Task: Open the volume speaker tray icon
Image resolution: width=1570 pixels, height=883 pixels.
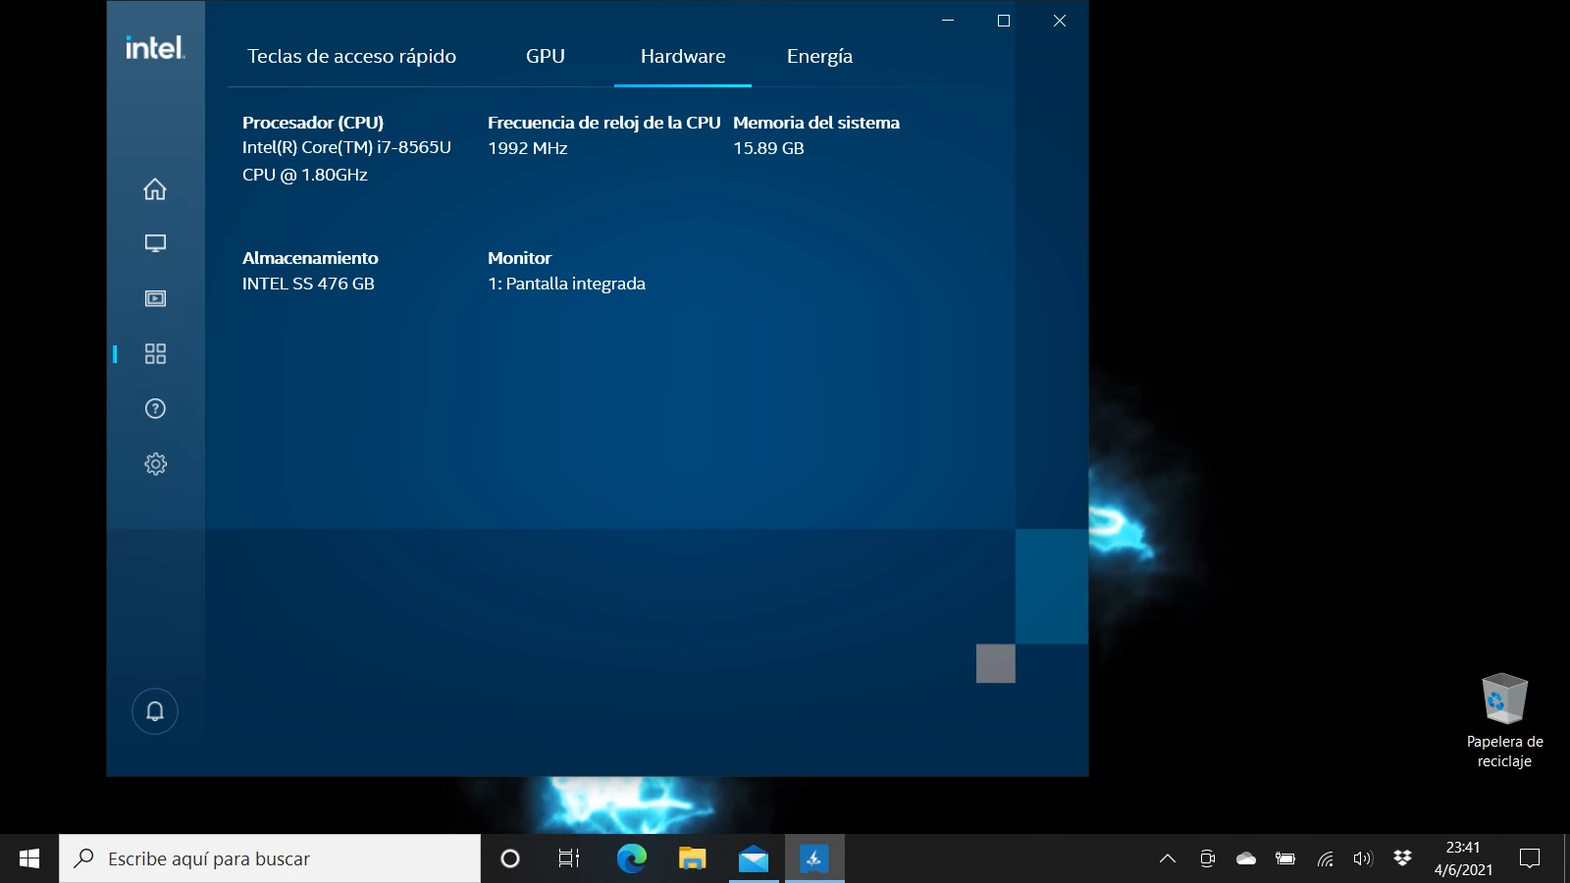Action: click(x=1363, y=858)
